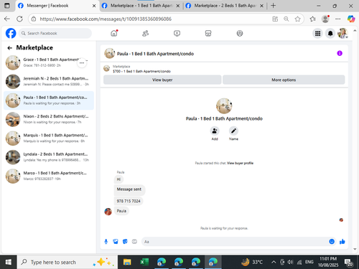Open the weather widget showing 33°C
Screen dimensions: 359x269
click(x=252, y=262)
